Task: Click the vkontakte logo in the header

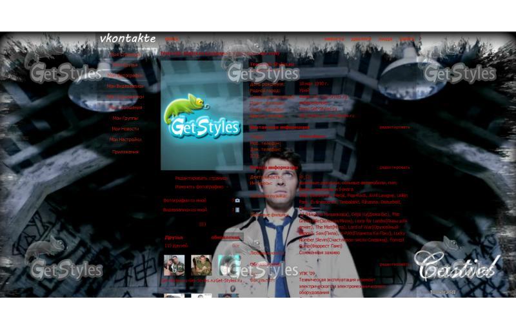Action: pyautogui.click(x=128, y=39)
